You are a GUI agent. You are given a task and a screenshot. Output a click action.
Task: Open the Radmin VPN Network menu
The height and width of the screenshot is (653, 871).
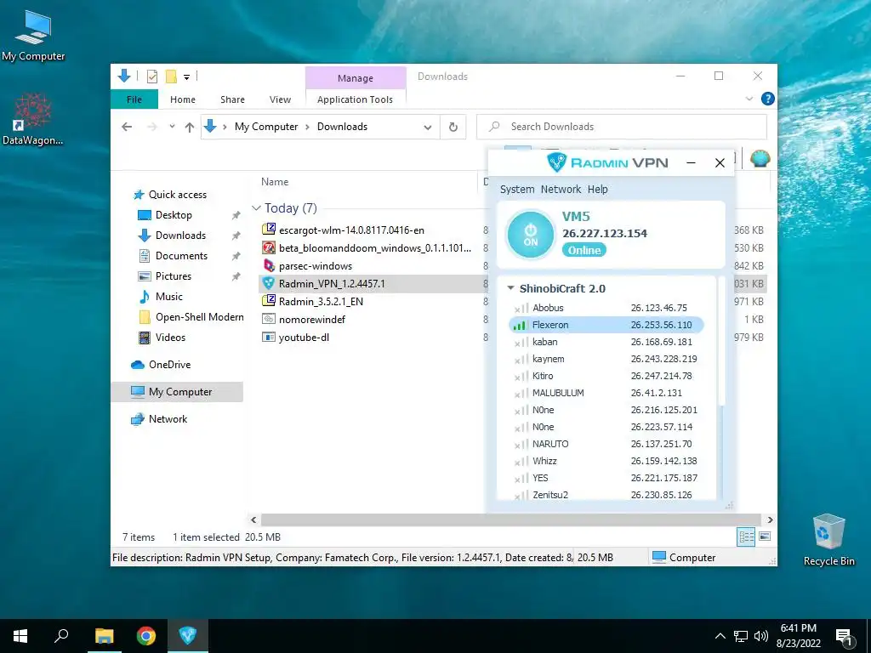click(x=561, y=190)
